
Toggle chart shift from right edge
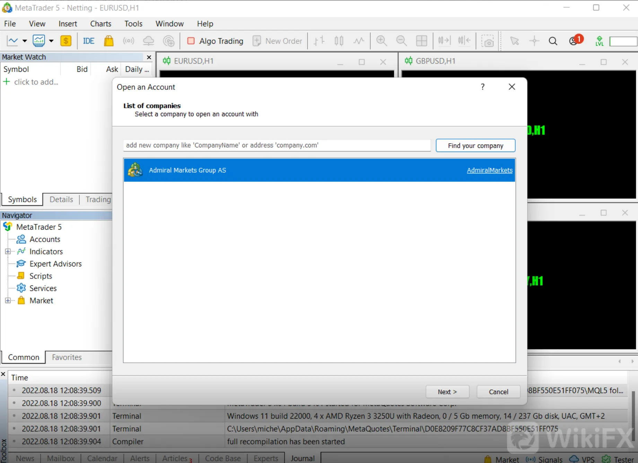coord(464,41)
